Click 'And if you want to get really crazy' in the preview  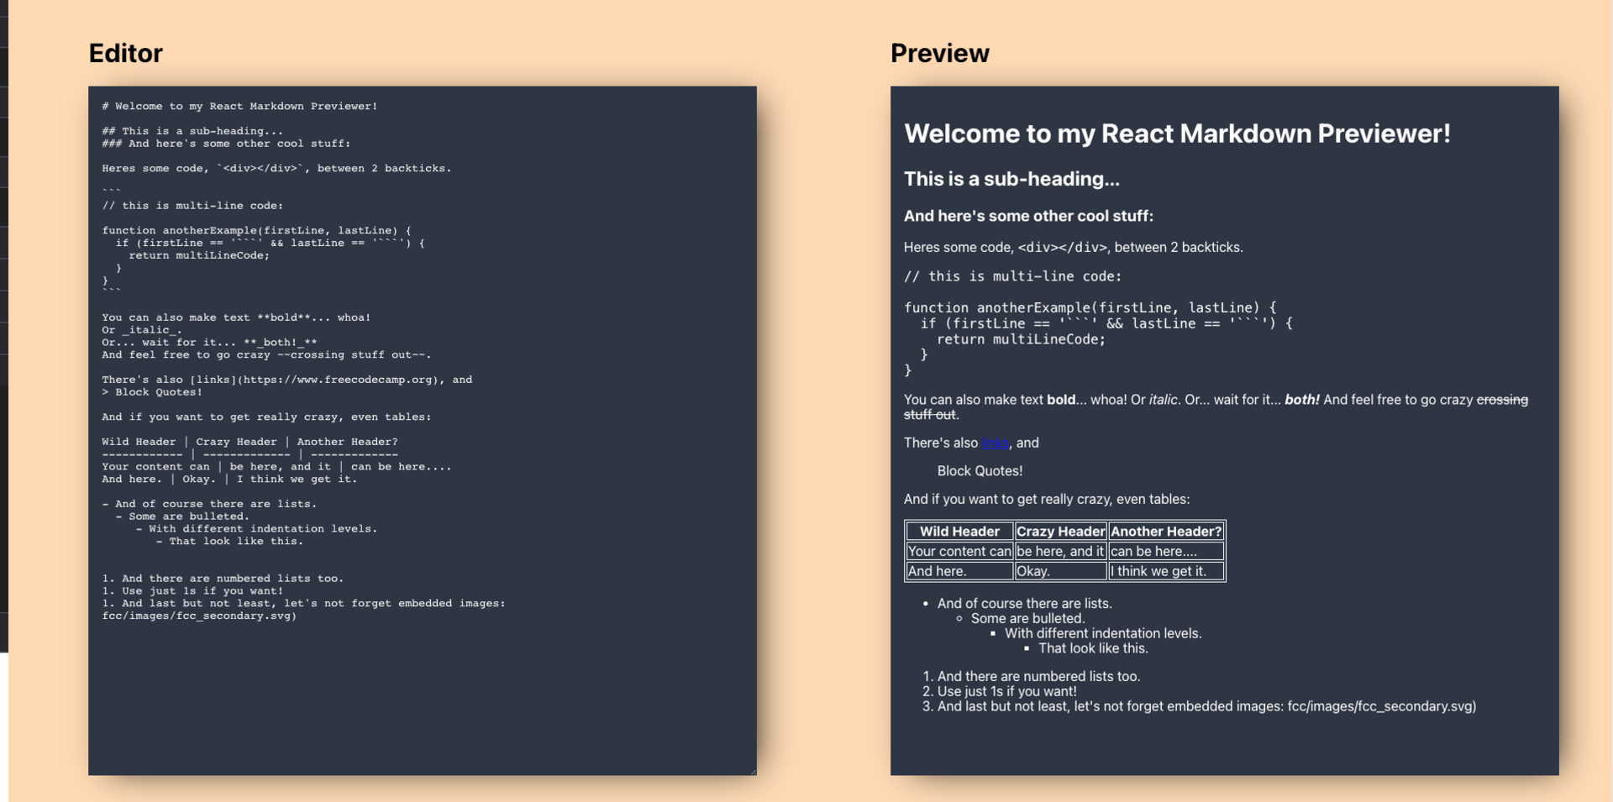pos(1047,500)
